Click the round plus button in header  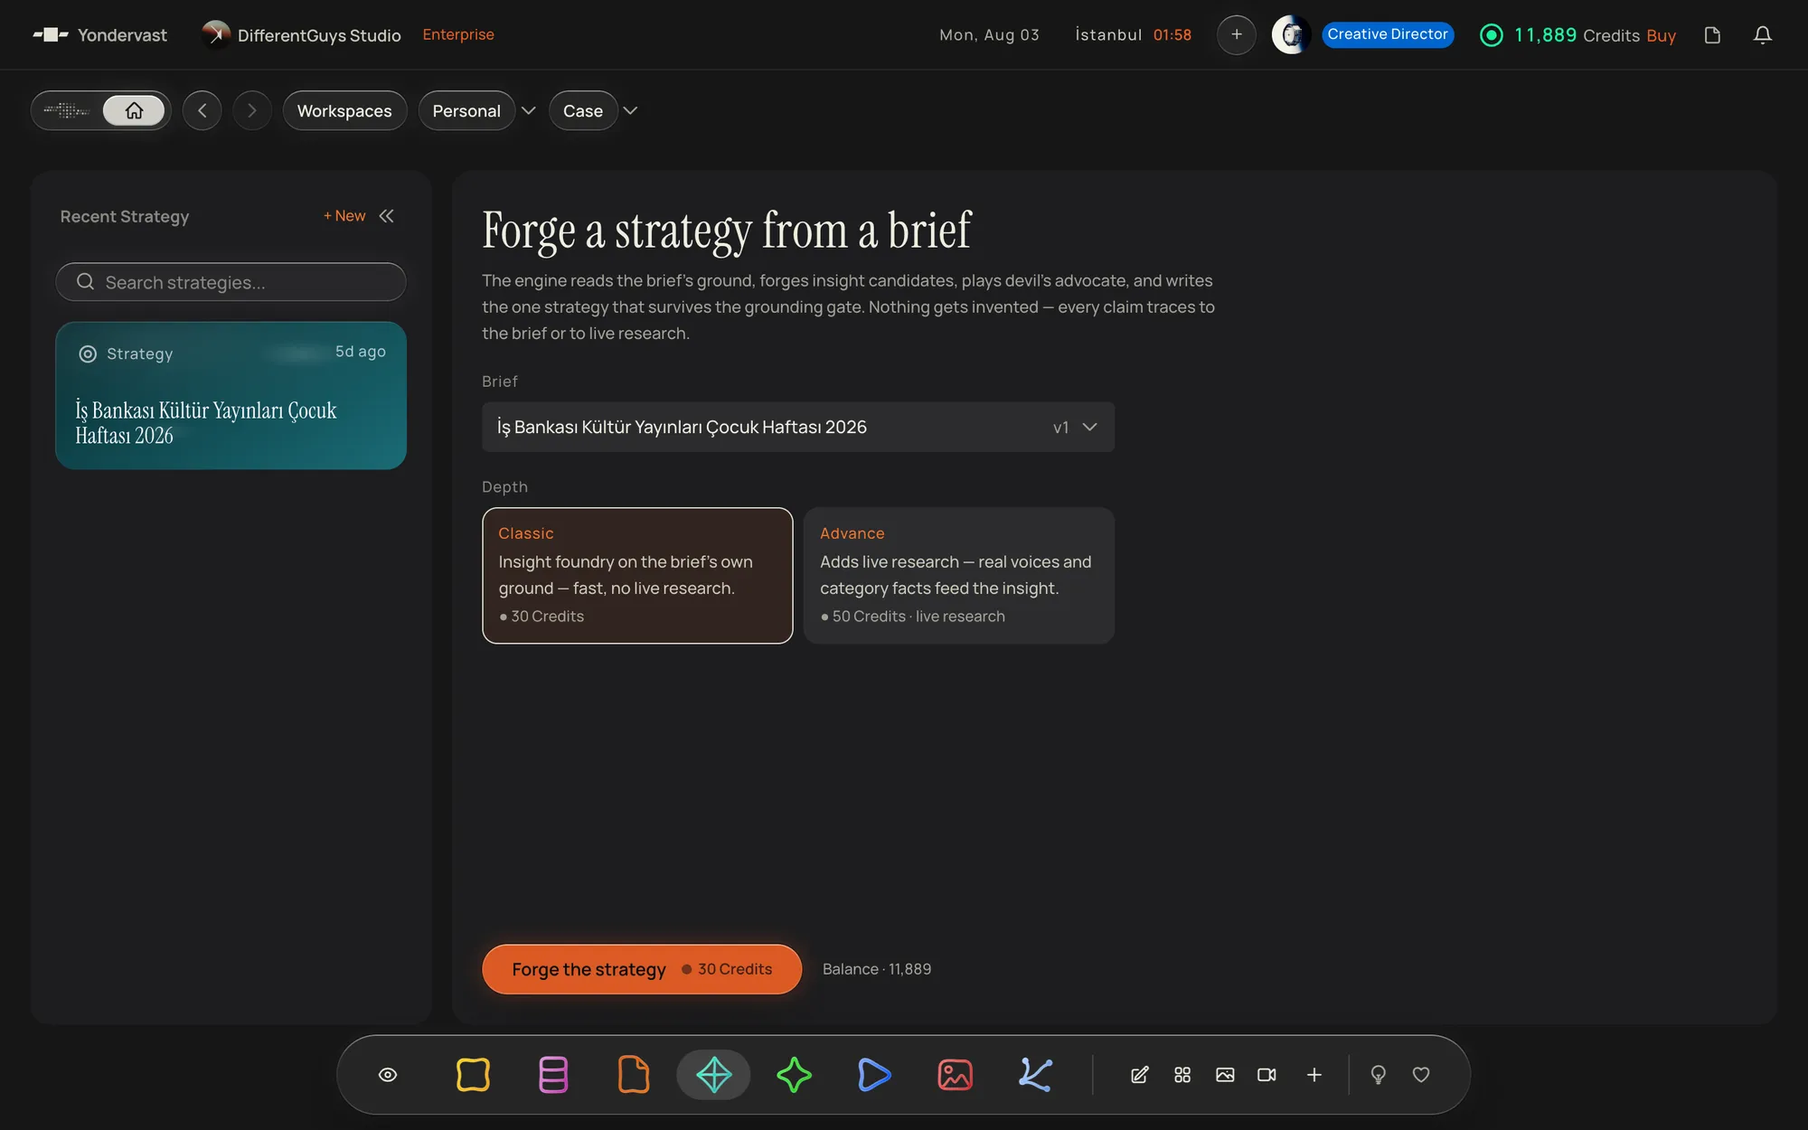[x=1237, y=35]
